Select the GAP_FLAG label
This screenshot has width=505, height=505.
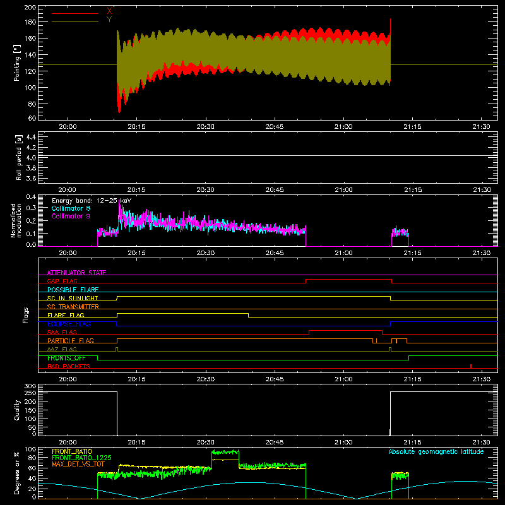click(62, 281)
